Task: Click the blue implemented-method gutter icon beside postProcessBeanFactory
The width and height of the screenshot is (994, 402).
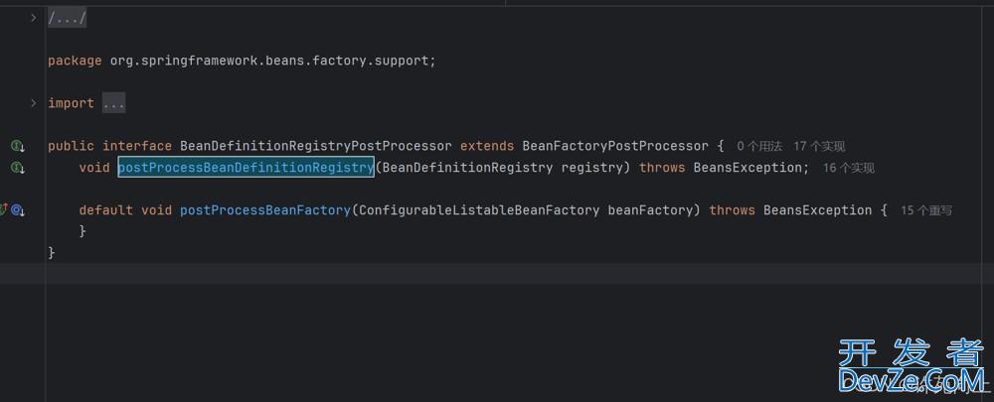Action: pyautogui.click(x=17, y=210)
